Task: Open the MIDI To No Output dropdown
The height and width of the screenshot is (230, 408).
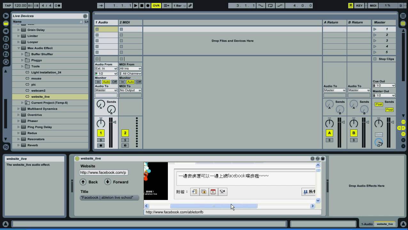Action: tap(130, 90)
